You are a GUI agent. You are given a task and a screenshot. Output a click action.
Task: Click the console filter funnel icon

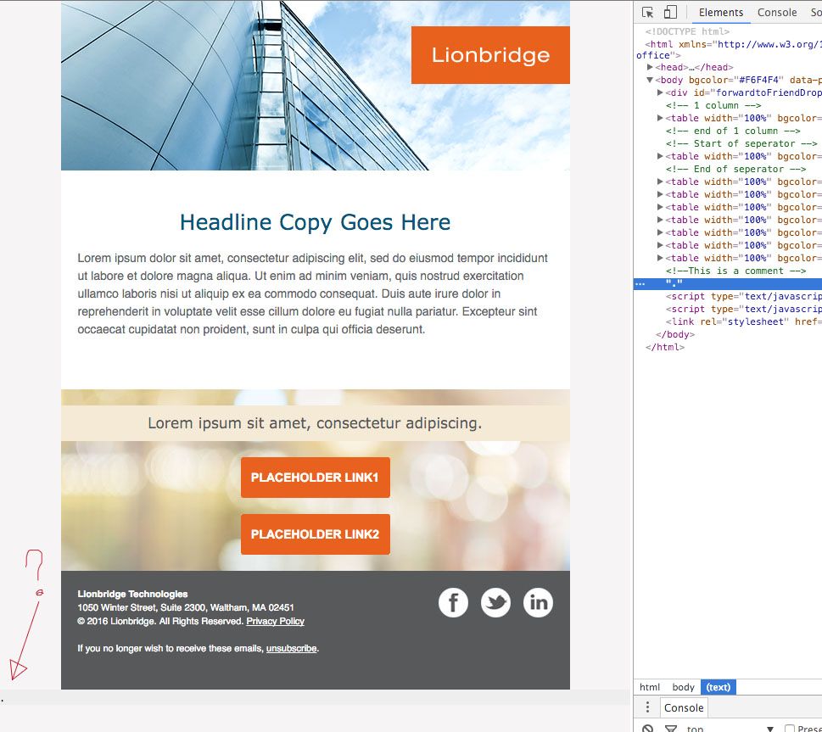[x=670, y=729]
